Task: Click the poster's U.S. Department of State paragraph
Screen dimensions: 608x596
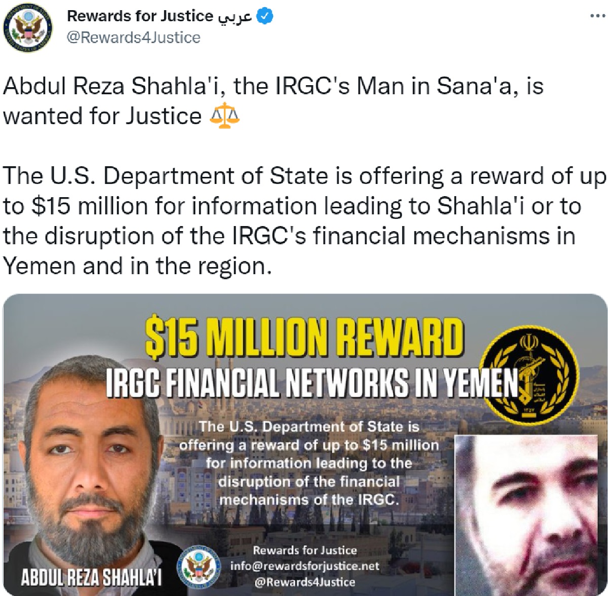Action: click(x=310, y=463)
